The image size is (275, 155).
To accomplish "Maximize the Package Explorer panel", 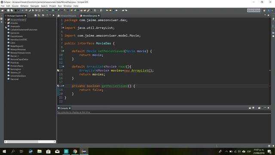I will click(53, 15).
